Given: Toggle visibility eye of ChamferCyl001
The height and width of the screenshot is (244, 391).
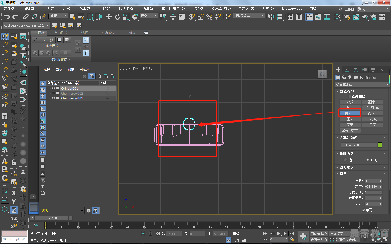Looking at the screenshot, I should 53,98.
